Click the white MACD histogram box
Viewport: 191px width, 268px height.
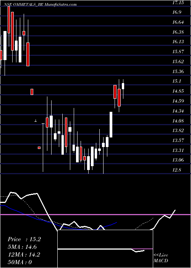pyautogui.click(x=105, y=249)
